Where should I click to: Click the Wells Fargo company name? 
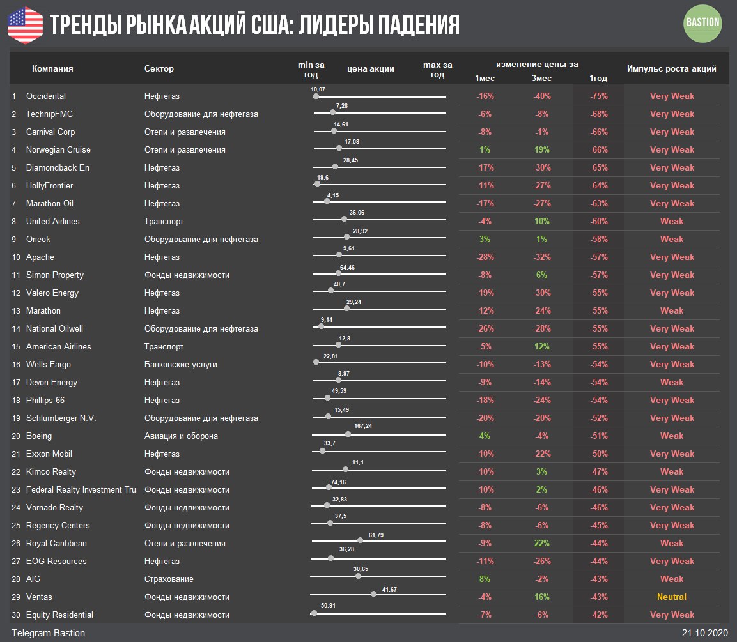49,365
